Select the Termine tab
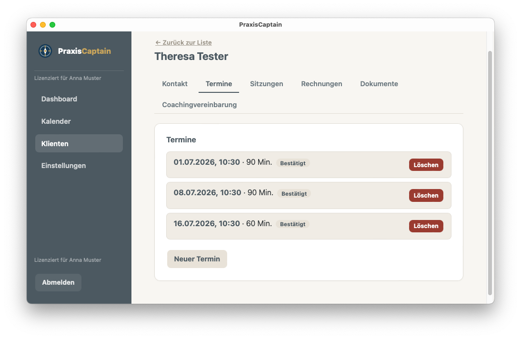 (x=219, y=84)
